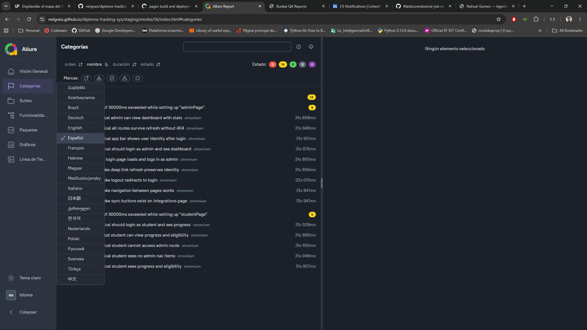
Task: Select Deutsch from the language list
Action: click(81, 118)
